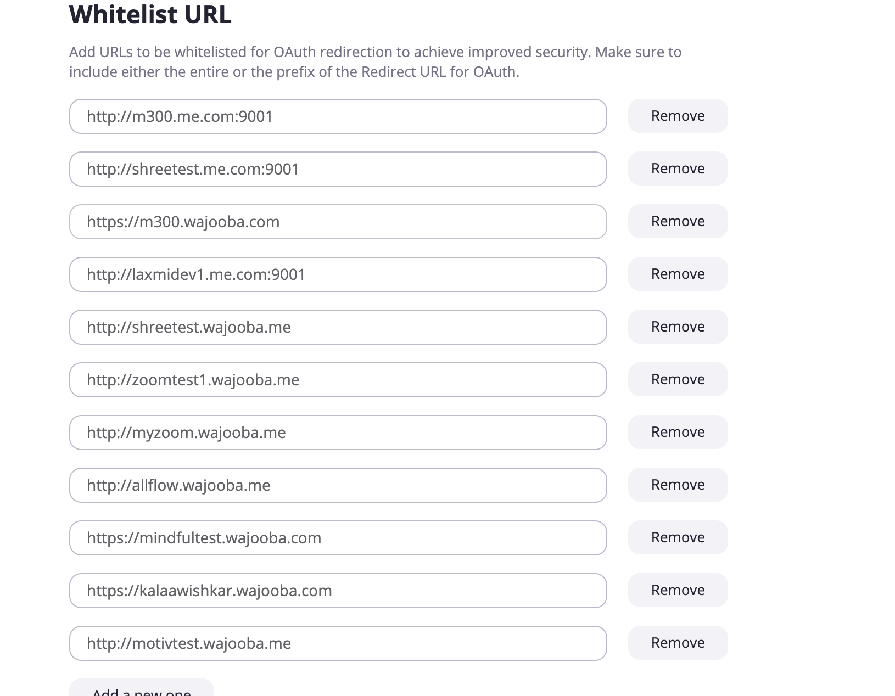Focus the shreetest.me.com:9001 input field
The image size is (895, 696).
click(338, 169)
